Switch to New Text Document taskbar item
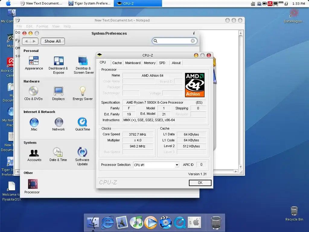 (x=41, y=3)
